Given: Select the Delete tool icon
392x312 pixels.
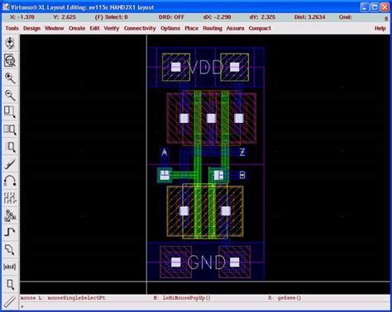Looking at the screenshot, I should 10,164.
